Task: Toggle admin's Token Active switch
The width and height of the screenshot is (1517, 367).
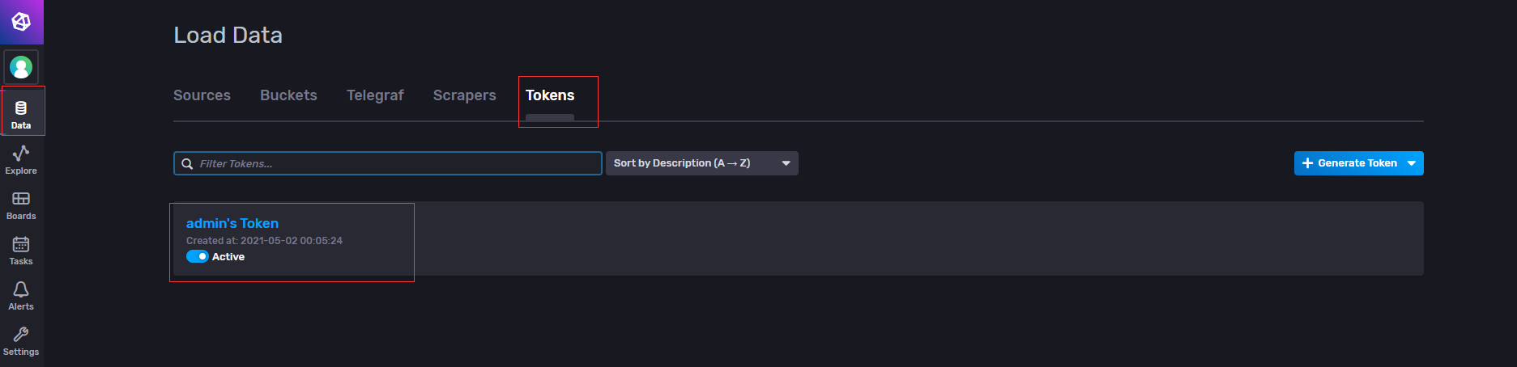Action: coord(198,256)
